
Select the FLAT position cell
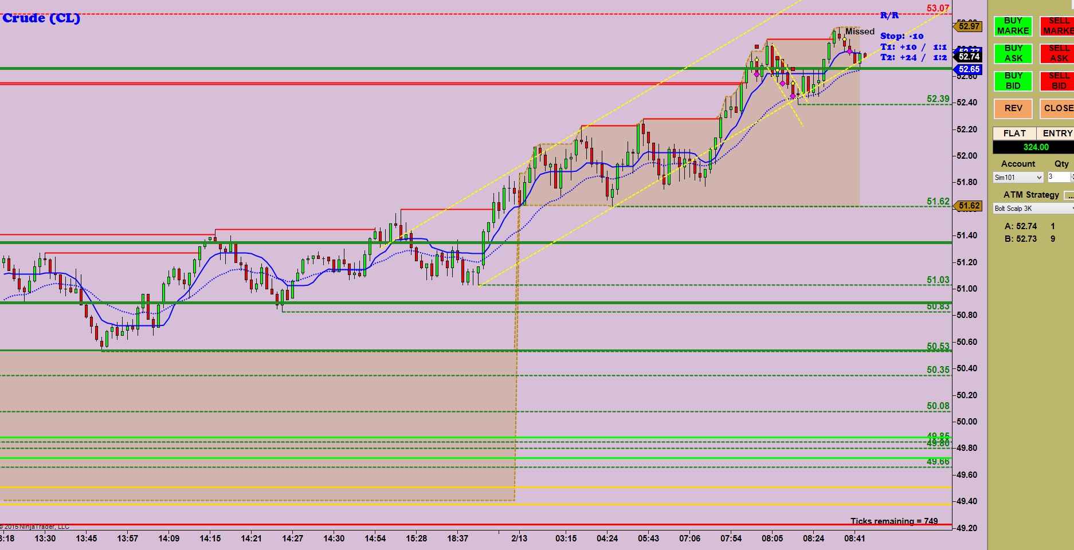point(1014,133)
